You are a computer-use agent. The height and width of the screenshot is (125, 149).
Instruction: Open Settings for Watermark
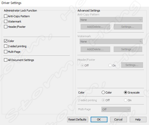click(x=128, y=49)
